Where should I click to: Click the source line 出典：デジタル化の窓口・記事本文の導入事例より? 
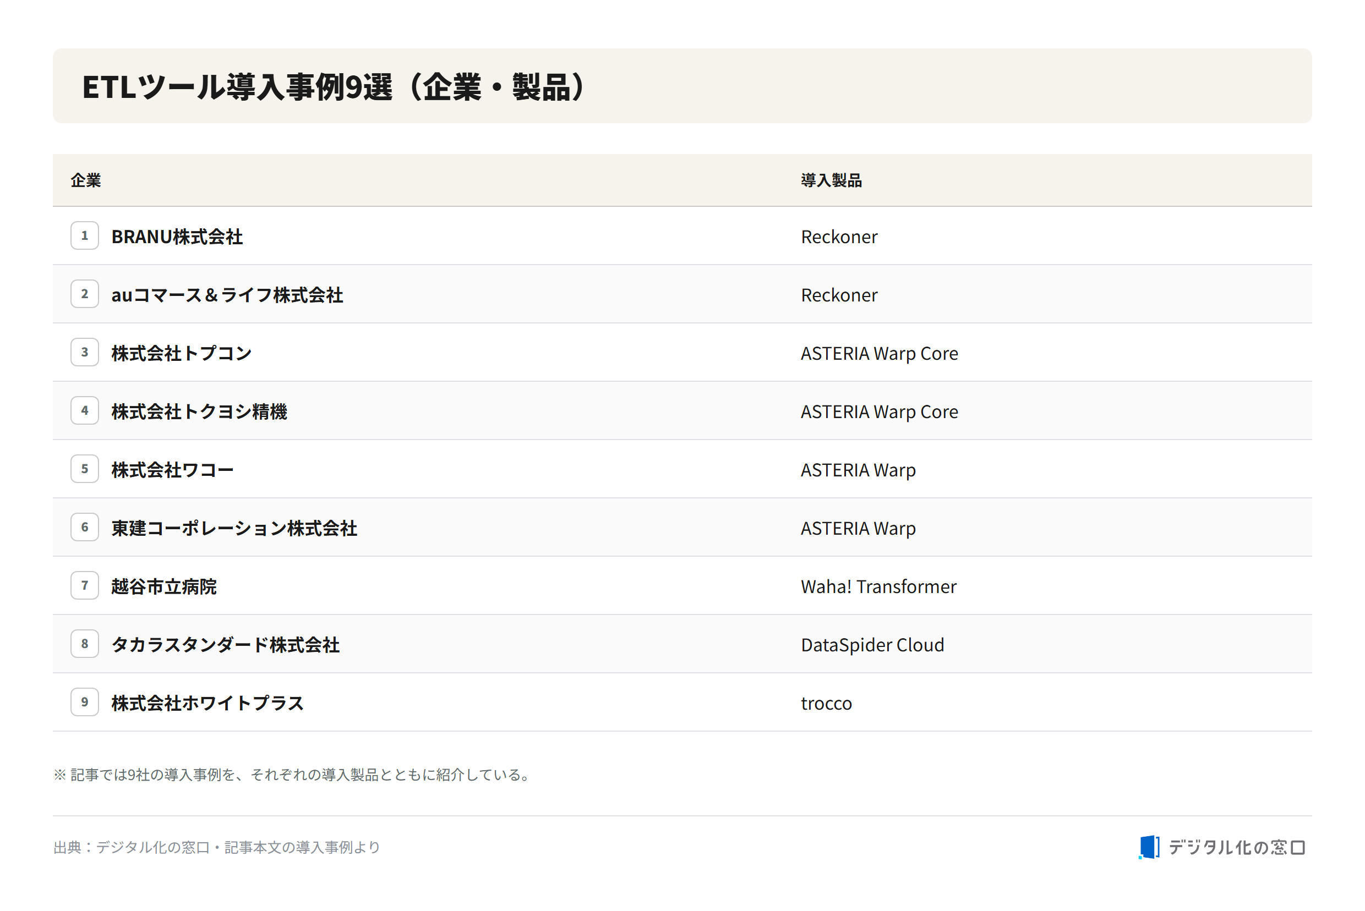[217, 848]
